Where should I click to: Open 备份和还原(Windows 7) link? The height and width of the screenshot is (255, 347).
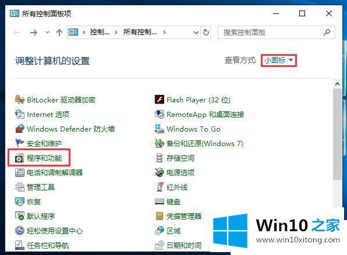[x=205, y=143]
